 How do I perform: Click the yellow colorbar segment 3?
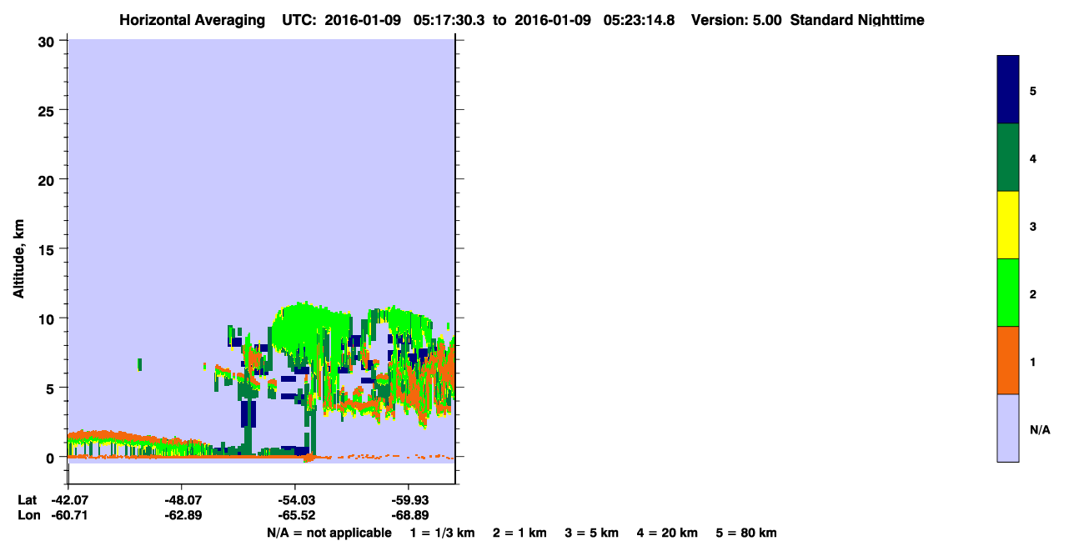(1008, 225)
